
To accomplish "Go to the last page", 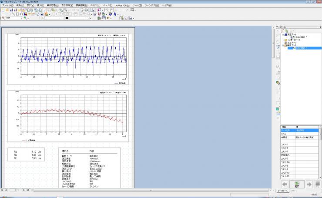I will pos(28,190).
